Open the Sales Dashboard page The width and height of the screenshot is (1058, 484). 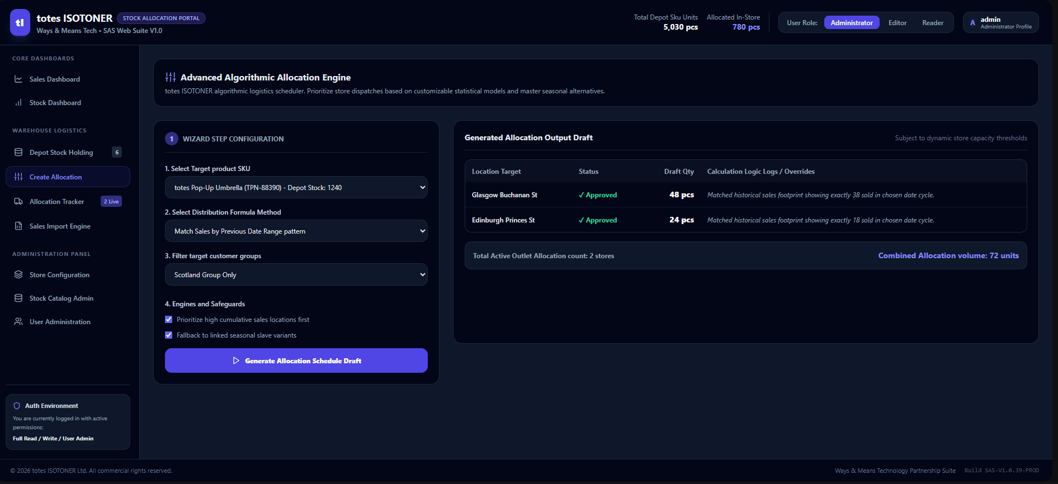click(68, 79)
